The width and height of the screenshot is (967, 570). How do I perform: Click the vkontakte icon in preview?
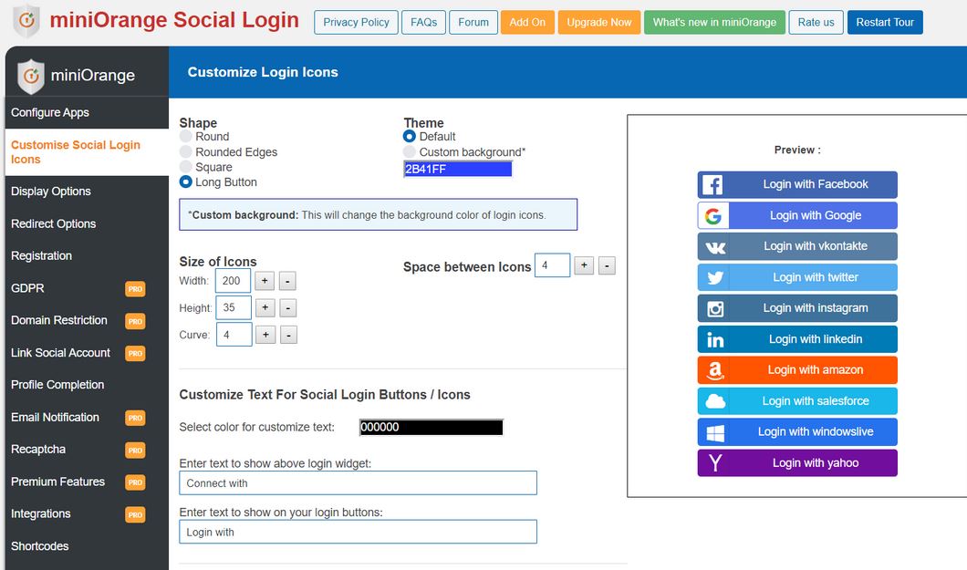[715, 247]
